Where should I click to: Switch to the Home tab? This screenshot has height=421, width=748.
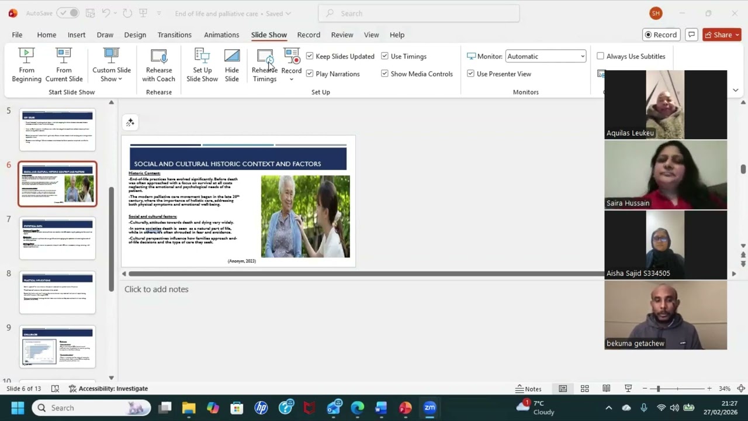47,34
